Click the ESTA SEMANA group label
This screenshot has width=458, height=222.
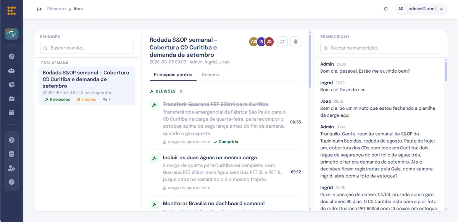pos(55,63)
